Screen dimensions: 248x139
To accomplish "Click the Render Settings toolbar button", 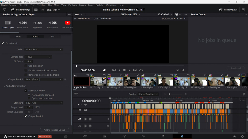I will (21, 10).
